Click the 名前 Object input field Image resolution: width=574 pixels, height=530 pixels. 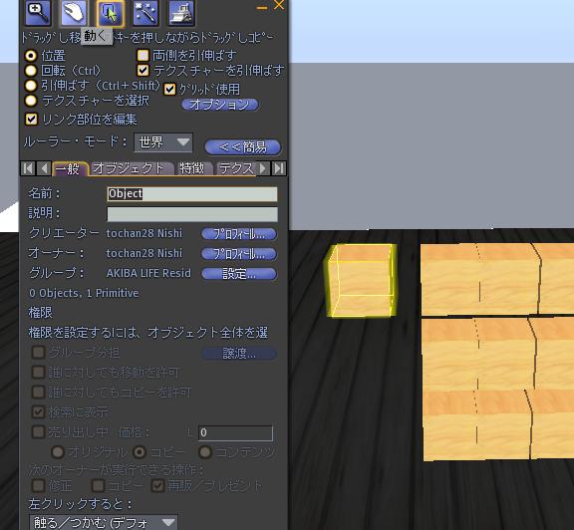192,194
